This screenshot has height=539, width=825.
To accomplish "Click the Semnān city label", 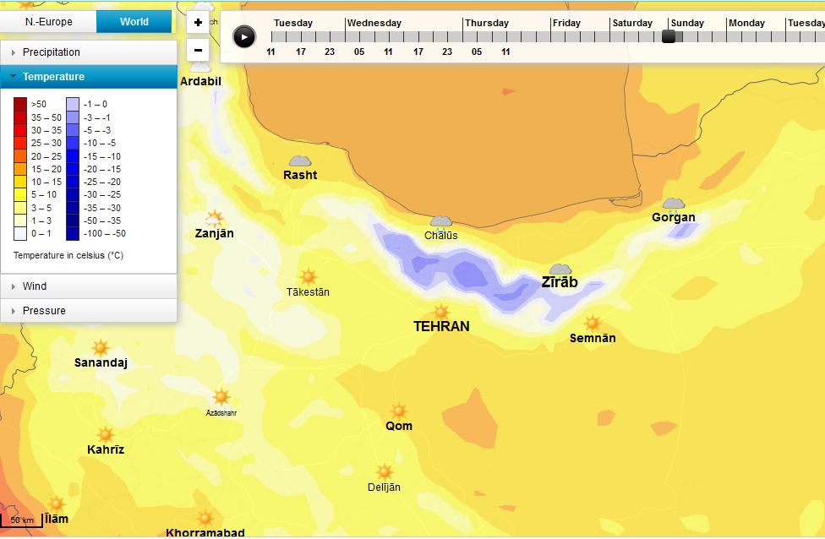I will (593, 338).
